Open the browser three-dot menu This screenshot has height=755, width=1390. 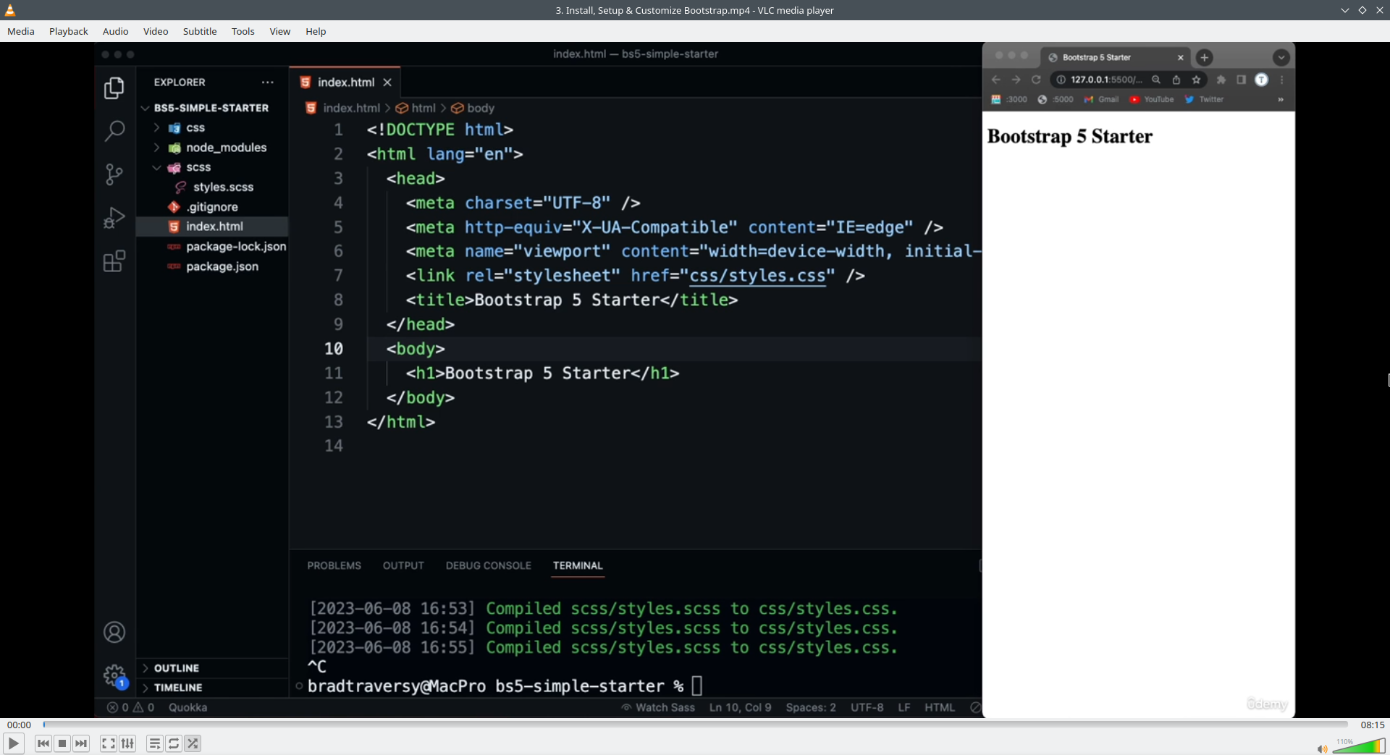(x=1282, y=80)
